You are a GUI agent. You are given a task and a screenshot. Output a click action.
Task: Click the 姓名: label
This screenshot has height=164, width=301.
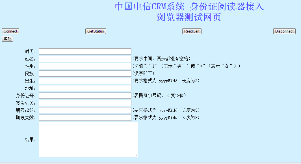[30, 59]
